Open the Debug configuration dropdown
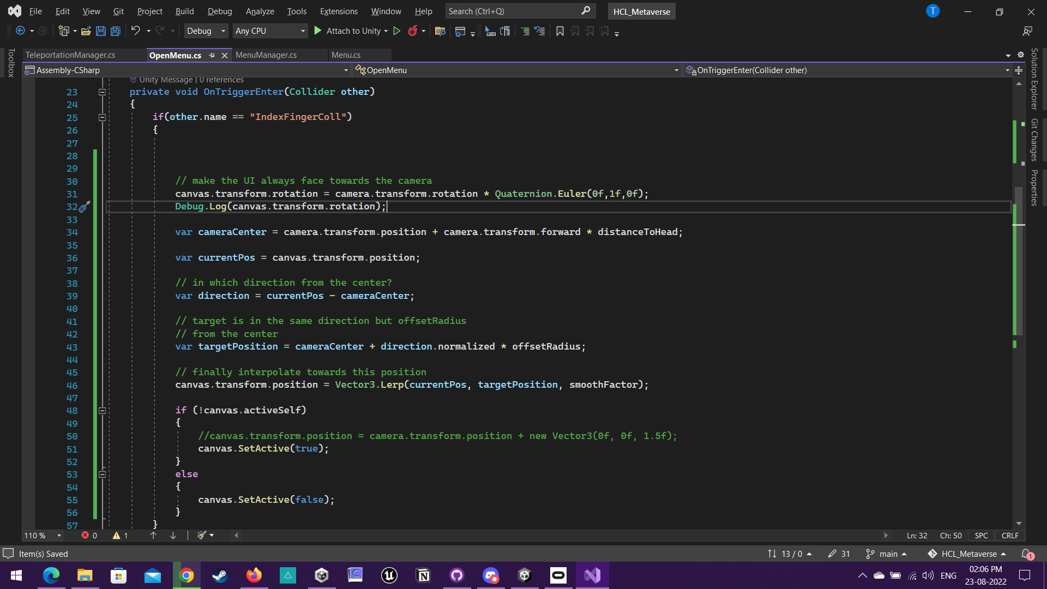 pyautogui.click(x=206, y=31)
